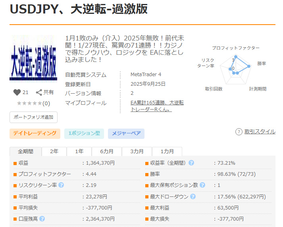Click the マイプロフィール label
This screenshot has width=283, height=227.
pyautogui.click(x=86, y=103)
